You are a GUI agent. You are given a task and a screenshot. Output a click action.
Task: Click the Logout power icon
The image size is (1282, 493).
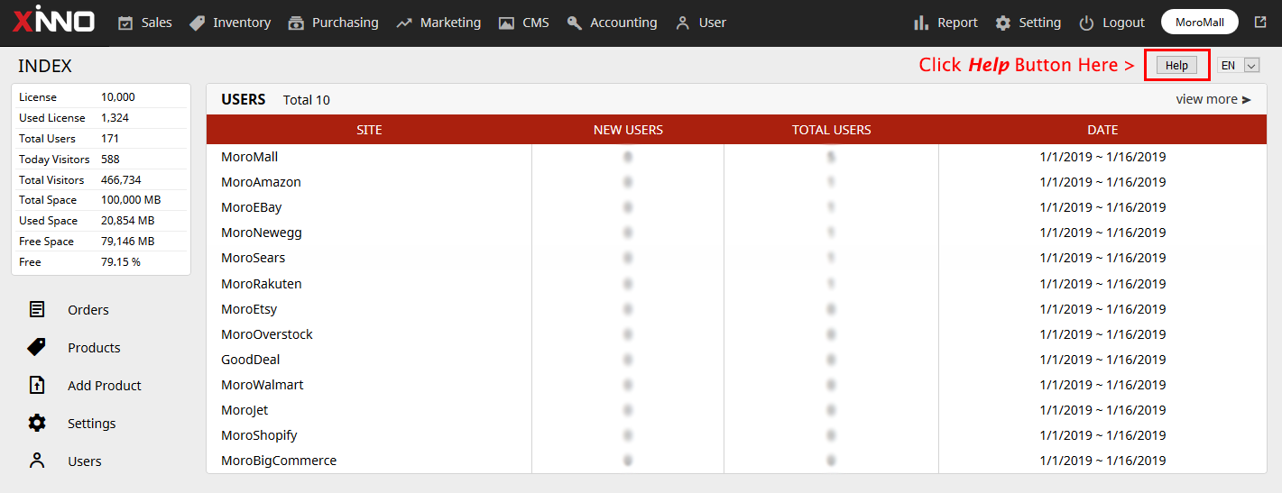[1086, 23]
